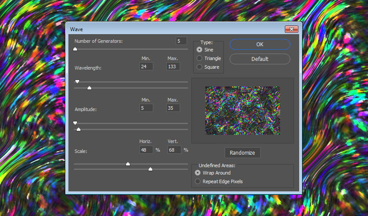Select the Square wave type option

[x=199, y=67]
